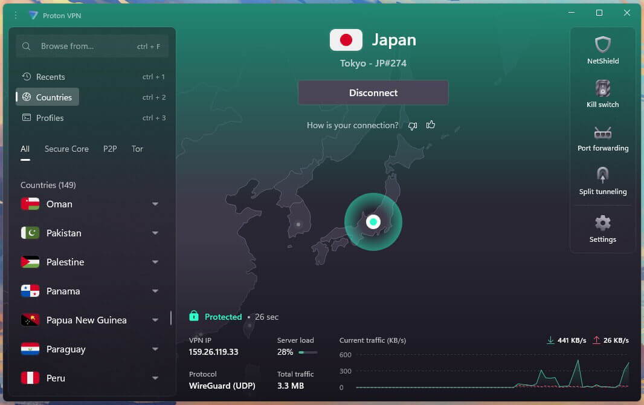Viewport: 644px width, 405px height.
Task: Open the Port forwarding router icon
Action: [x=602, y=132]
